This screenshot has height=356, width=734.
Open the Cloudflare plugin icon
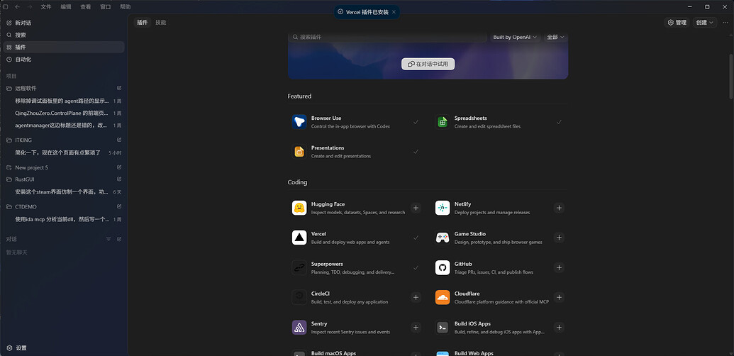point(443,298)
